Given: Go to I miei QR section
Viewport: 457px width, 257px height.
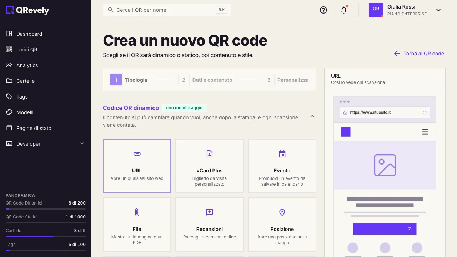Looking at the screenshot, I should click(46, 50).
